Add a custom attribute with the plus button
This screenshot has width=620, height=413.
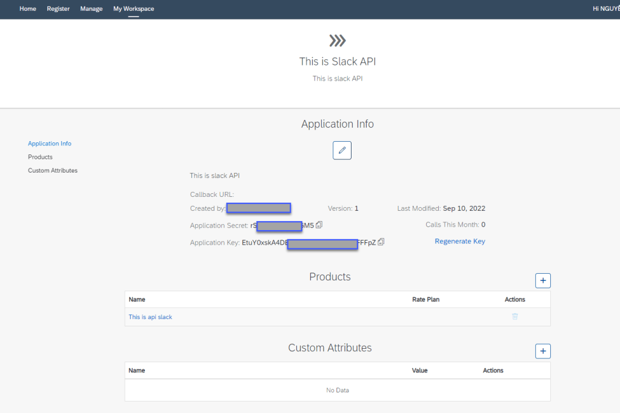pos(542,351)
